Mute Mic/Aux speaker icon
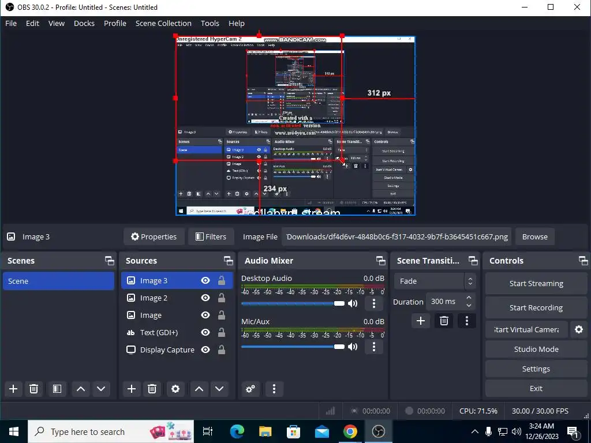Screen dimensions: 591x443 [x=353, y=347]
